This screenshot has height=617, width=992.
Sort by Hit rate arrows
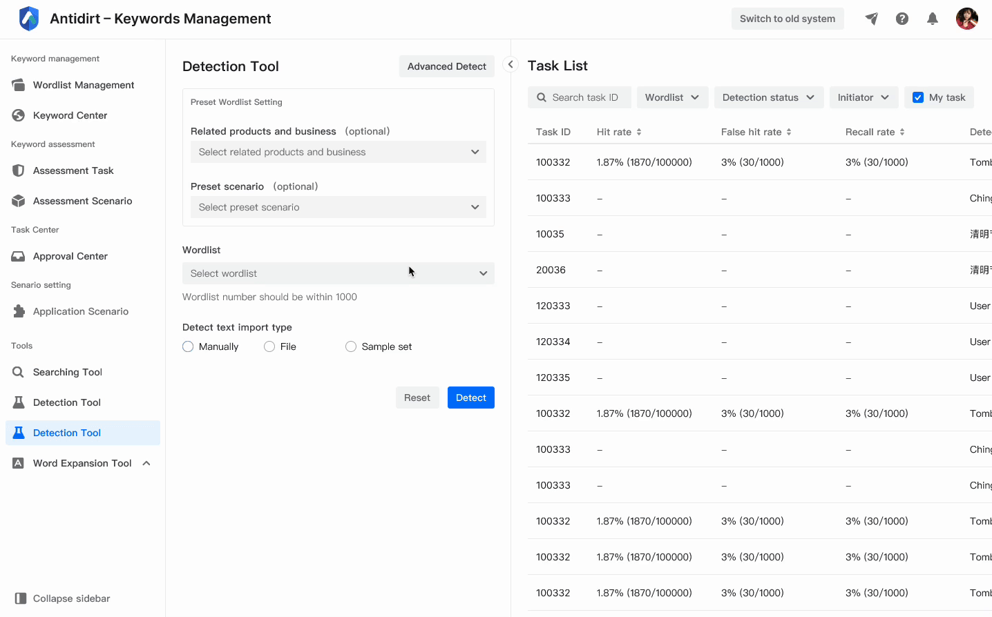[x=639, y=132]
